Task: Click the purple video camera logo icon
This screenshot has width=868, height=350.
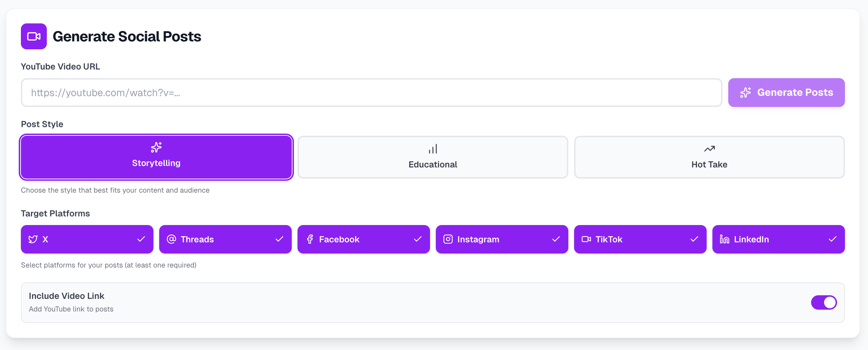Action: pyautogui.click(x=34, y=36)
